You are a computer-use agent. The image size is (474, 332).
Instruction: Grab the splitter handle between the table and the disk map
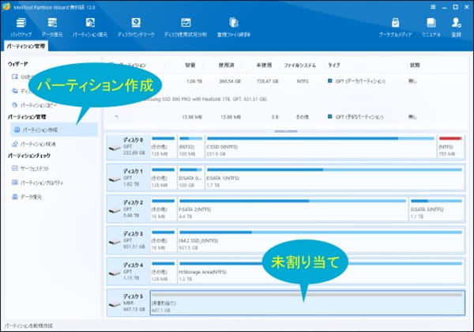(x=286, y=131)
